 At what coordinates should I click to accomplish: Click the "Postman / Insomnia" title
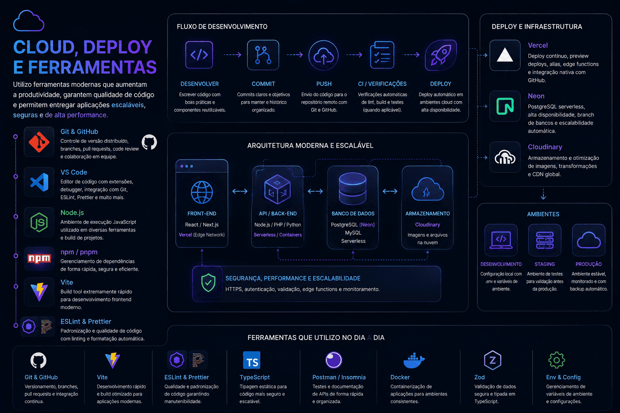point(339,377)
